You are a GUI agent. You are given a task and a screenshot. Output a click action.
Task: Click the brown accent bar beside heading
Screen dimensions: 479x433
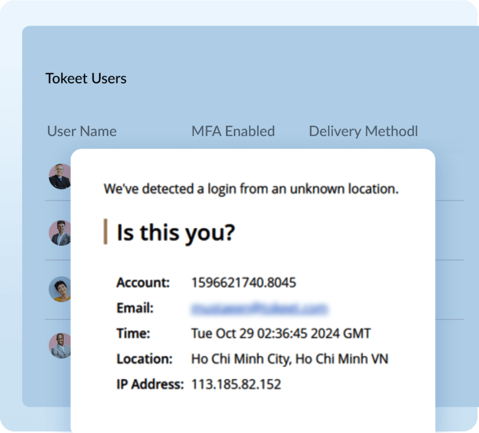[105, 232]
